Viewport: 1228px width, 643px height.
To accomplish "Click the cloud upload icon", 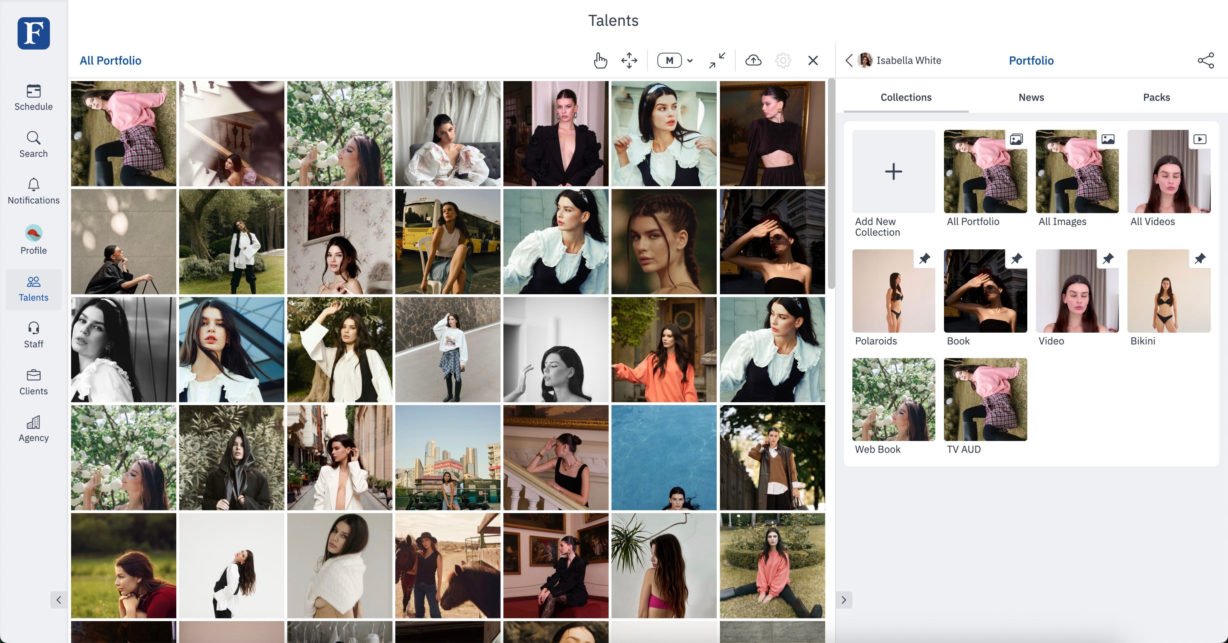I will click(753, 61).
